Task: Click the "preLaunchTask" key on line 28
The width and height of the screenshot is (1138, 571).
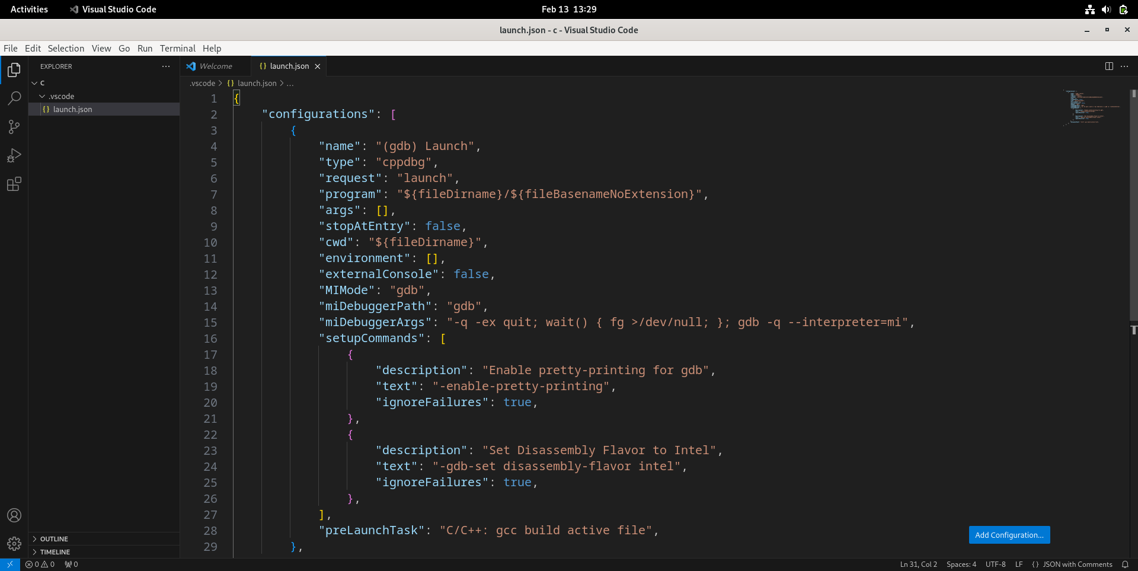Action: point(372,531)
